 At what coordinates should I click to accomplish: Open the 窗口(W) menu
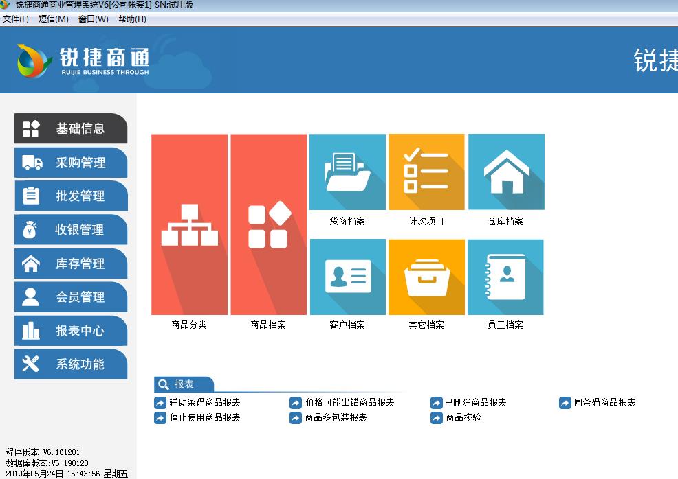[94, 19]
